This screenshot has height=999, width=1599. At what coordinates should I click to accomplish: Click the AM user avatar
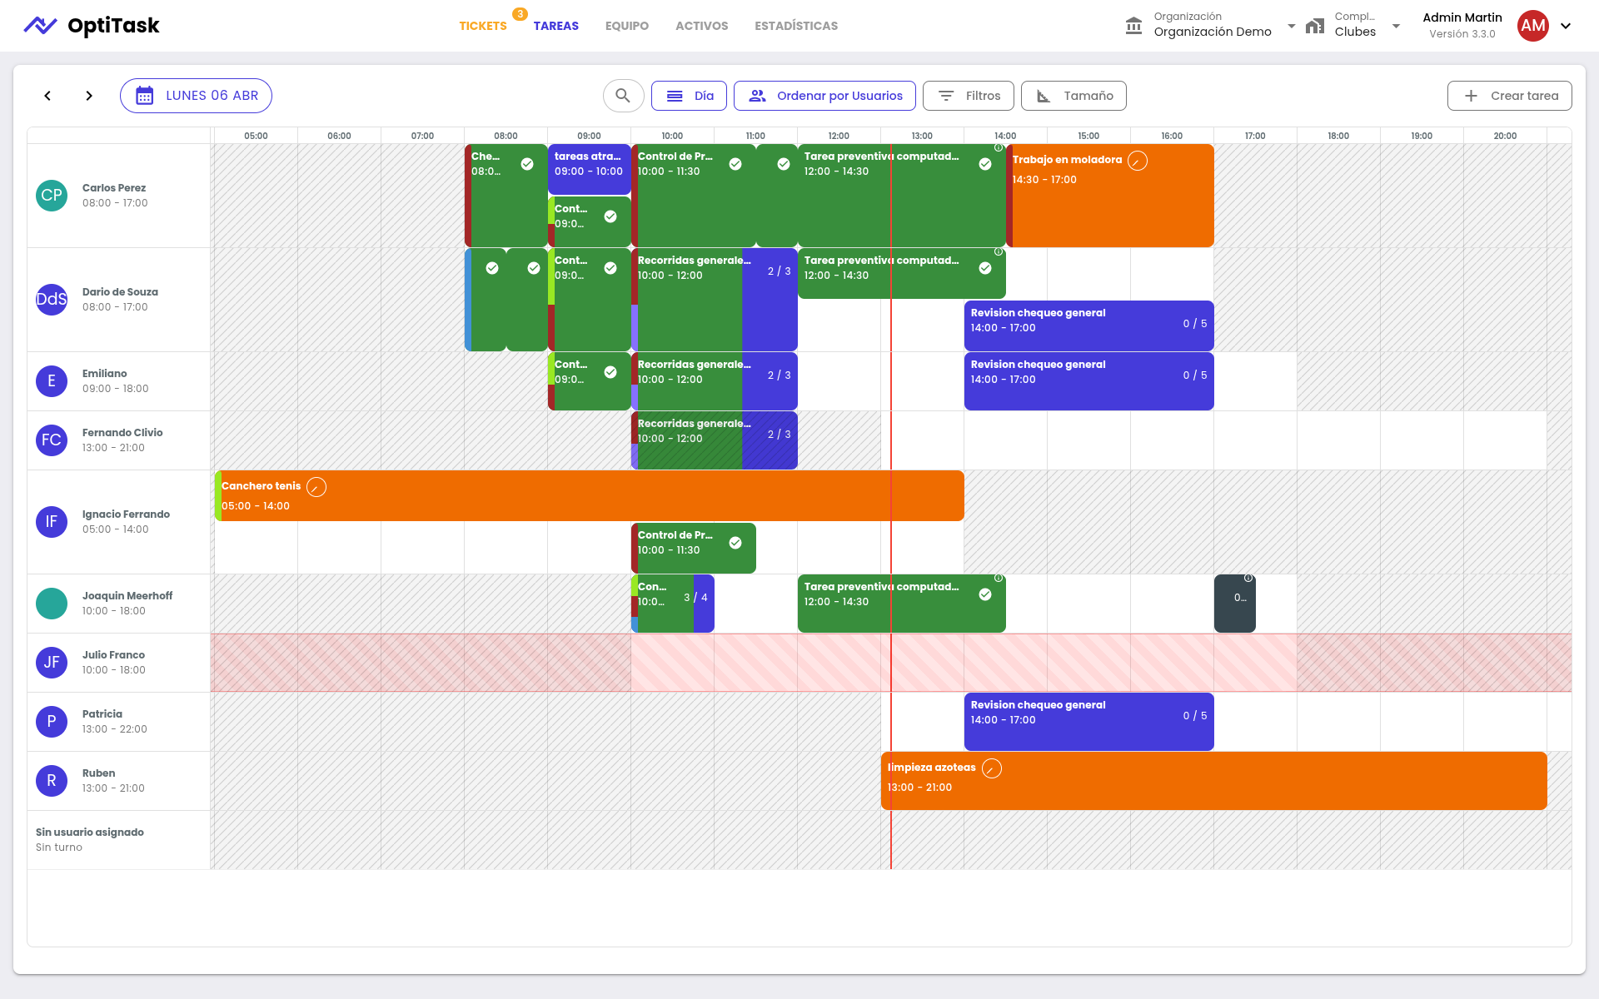1533,26
